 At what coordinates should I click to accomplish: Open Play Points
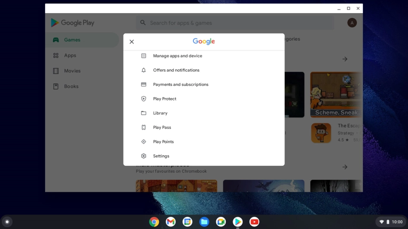[204, 142]
